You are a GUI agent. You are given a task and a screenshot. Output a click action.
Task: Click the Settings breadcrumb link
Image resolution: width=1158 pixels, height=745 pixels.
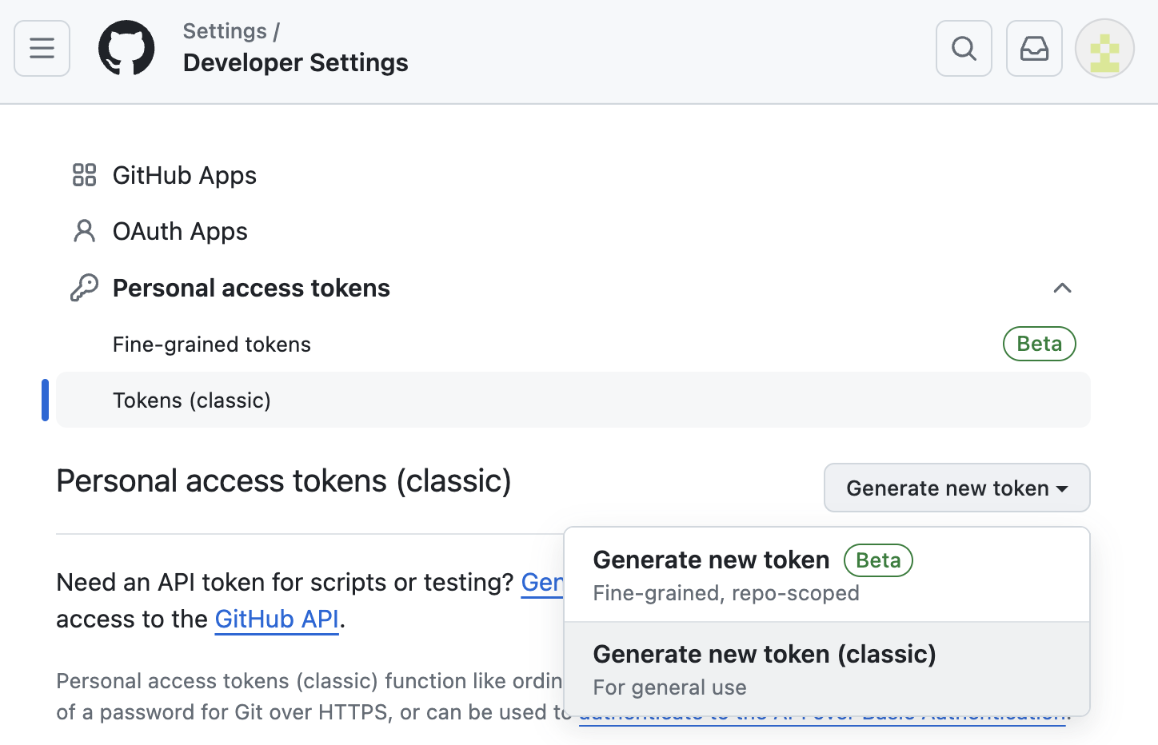tap(225, 31)
